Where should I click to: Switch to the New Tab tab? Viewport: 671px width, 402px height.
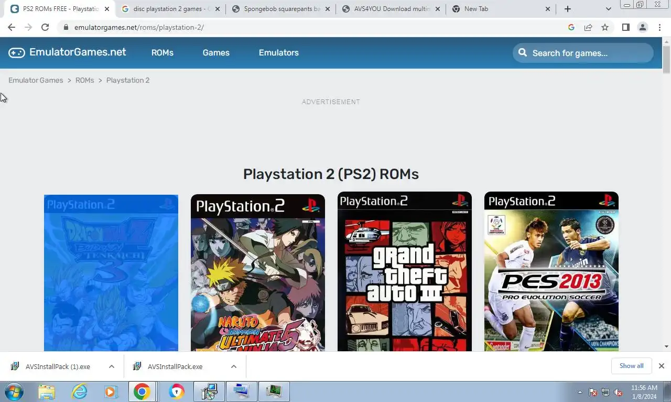(501, 9)
